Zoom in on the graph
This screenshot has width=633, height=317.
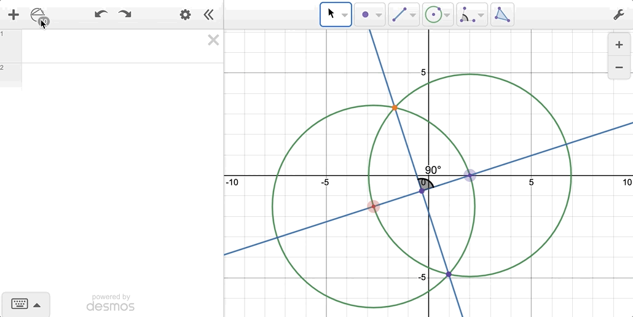(619, 45)
